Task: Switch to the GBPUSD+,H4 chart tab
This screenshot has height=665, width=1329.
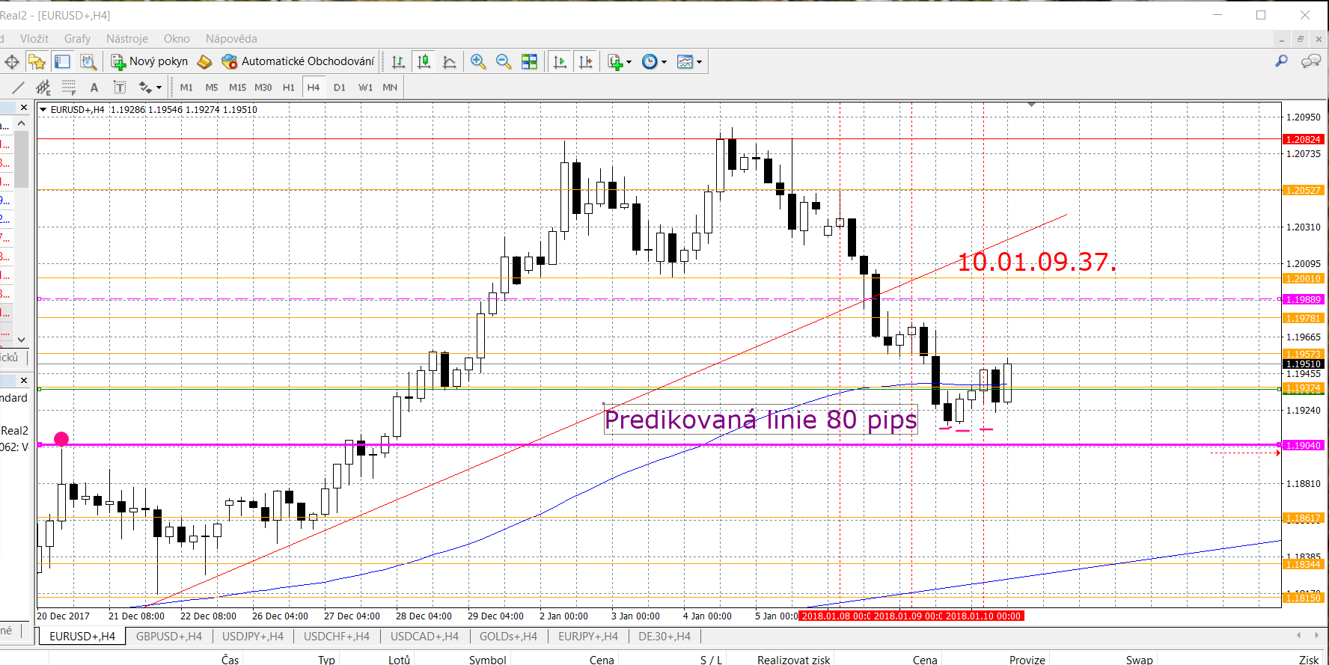Action: pyautogui.click(x=169, y=637)
